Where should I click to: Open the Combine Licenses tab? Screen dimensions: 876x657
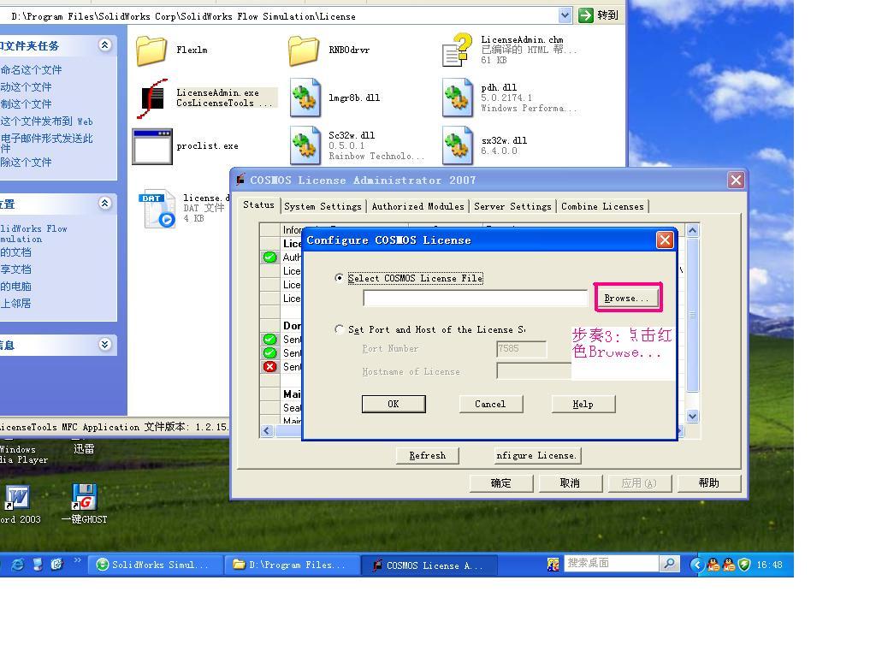coord(602,206)
